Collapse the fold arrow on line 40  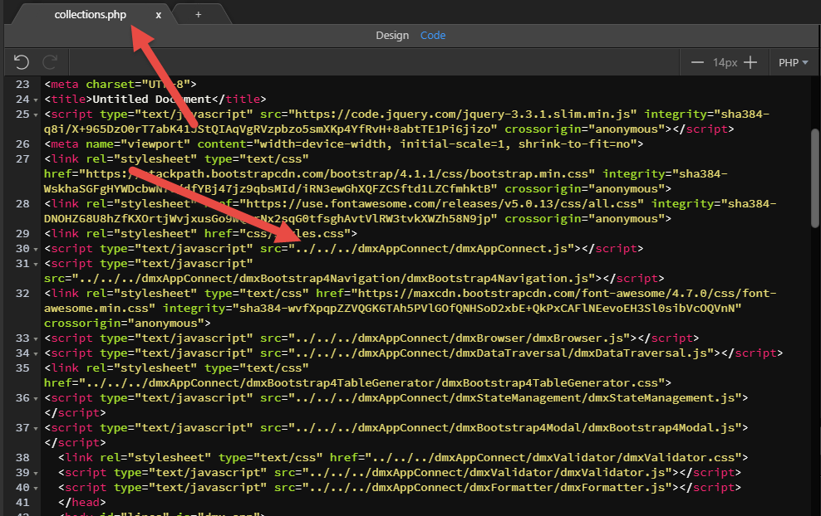tap(36, 489)
